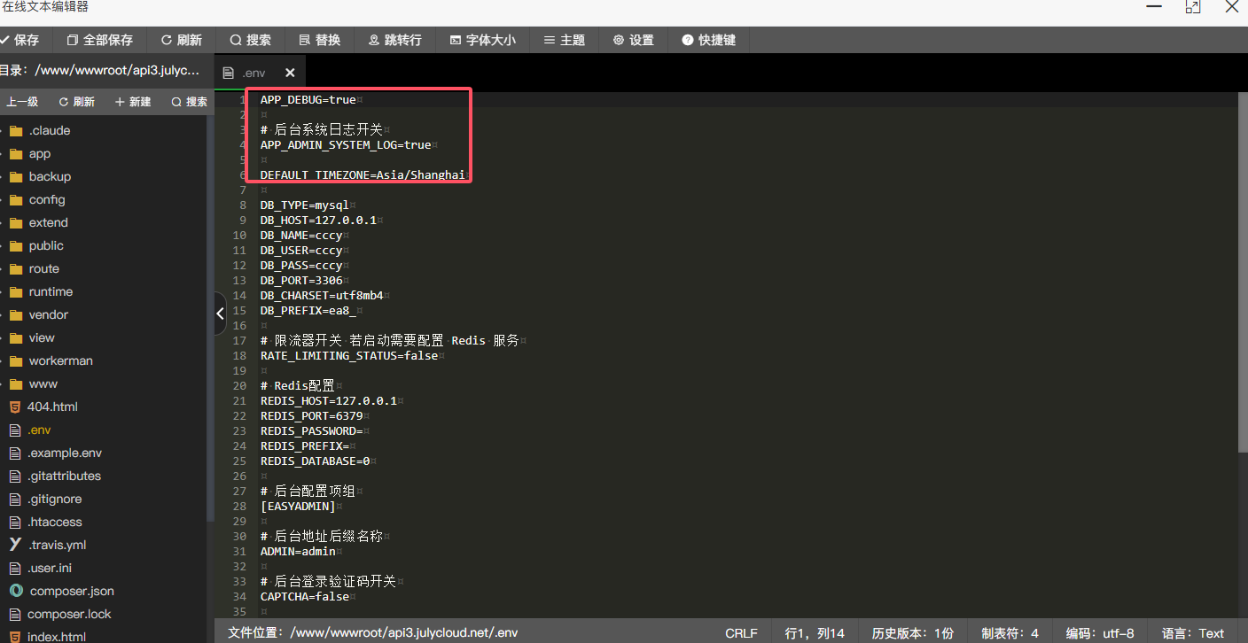Open Font Size (字体大小) settings
Image resolution: width=1248 pixels, height=643 pixels.
coord(482,40)
